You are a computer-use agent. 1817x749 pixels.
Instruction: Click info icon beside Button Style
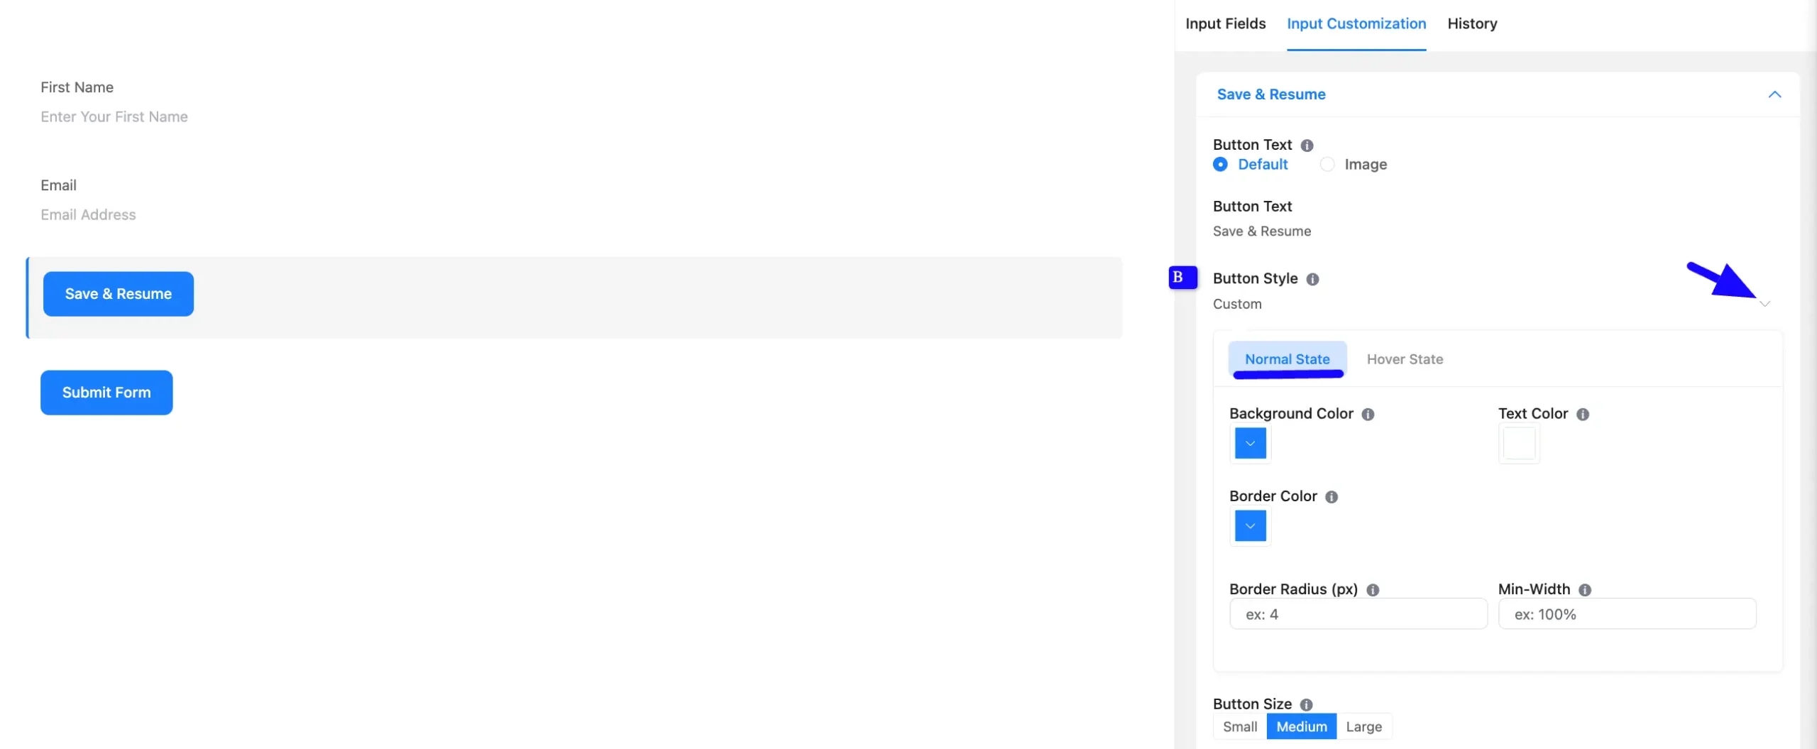(x=1312, y=279)
